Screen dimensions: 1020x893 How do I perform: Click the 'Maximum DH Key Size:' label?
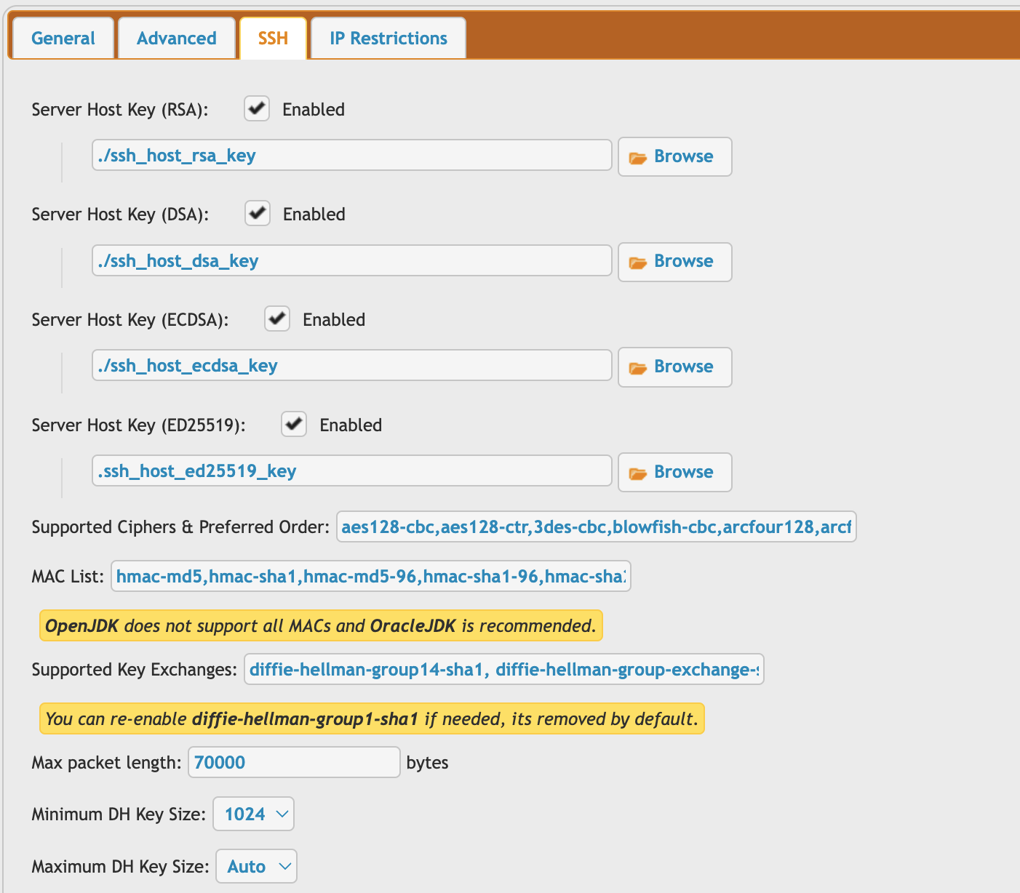[120, 867]
